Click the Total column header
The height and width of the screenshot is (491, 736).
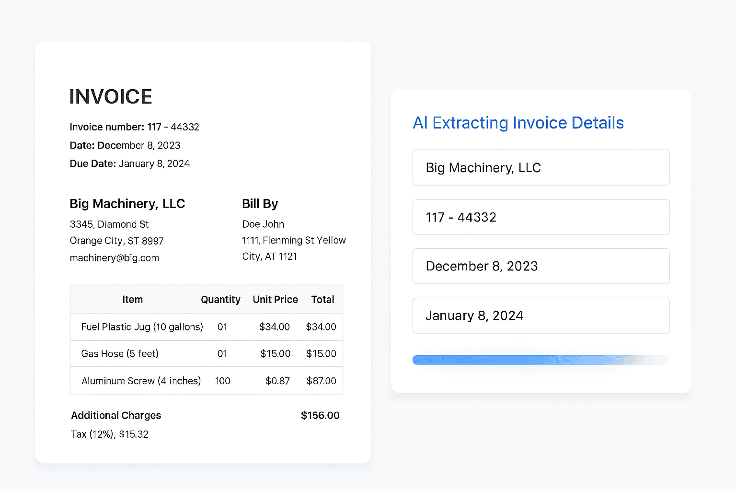pos(322,300)
